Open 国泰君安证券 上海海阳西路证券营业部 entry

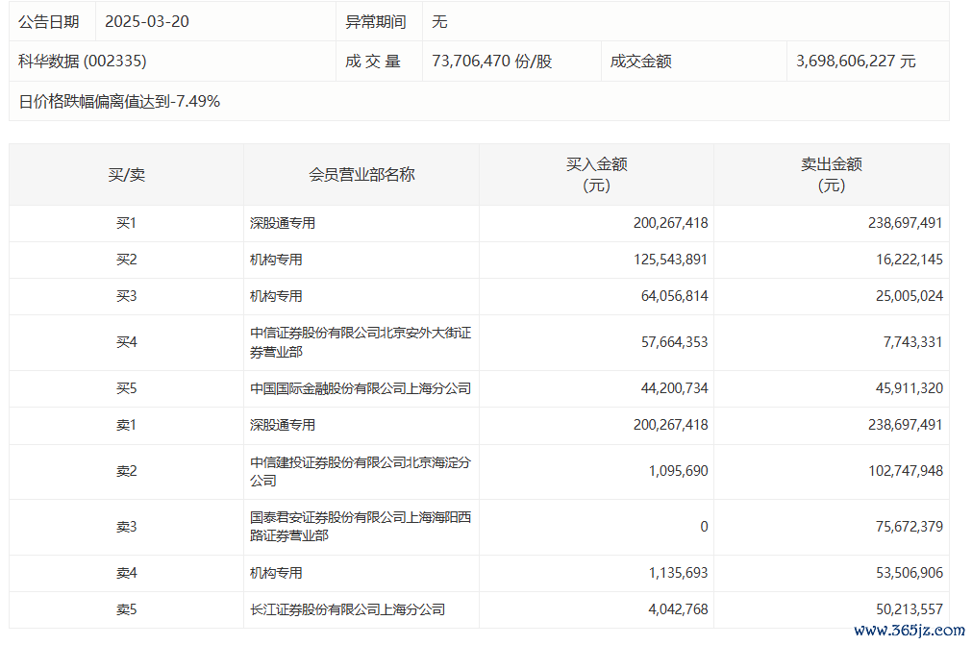pos(361,527)
